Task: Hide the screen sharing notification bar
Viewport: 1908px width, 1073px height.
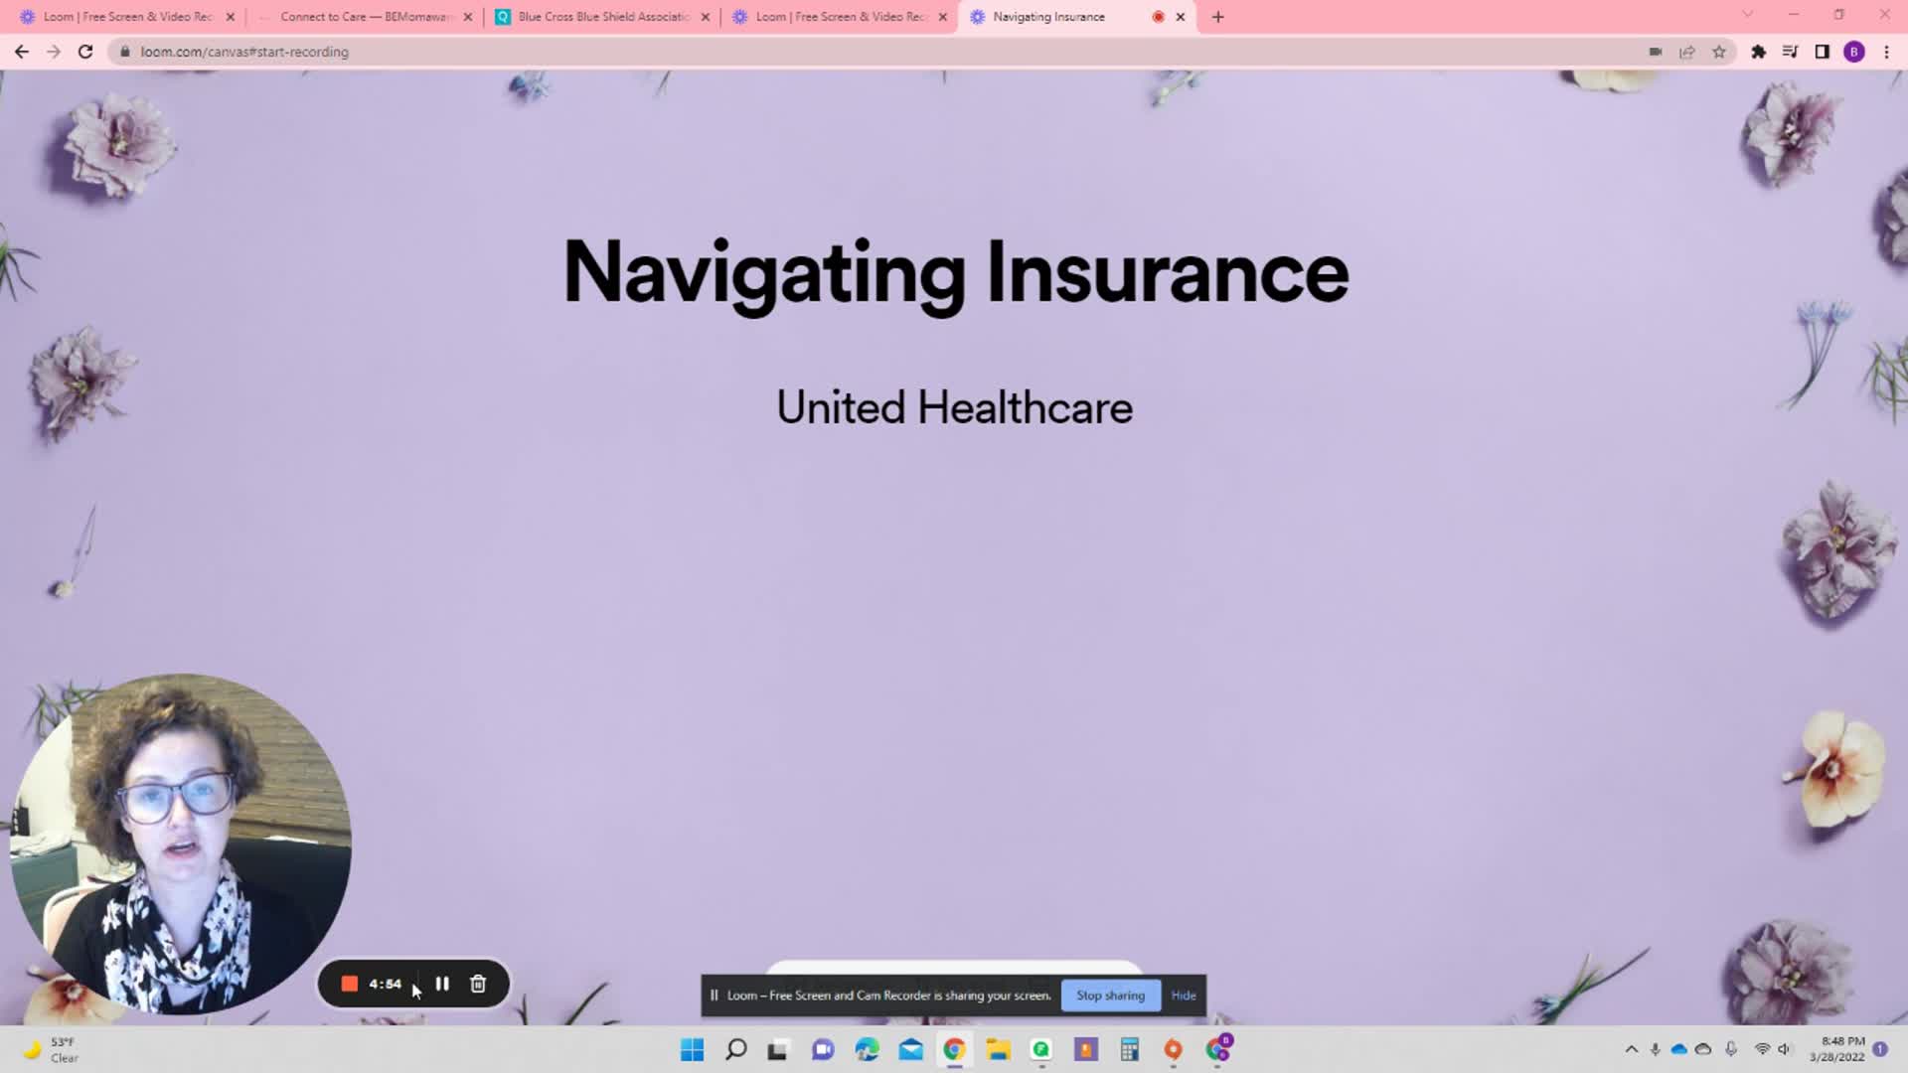Action: click(x=1183, y=996)
